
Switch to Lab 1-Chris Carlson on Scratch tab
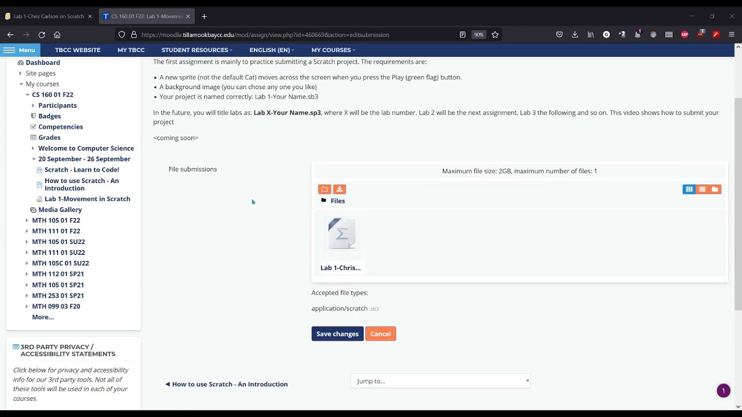click(49, 16)
